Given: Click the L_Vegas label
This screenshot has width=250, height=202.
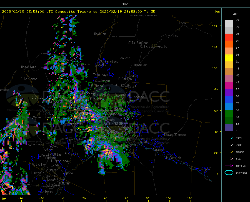Looking at the screenshot, I should [36, 117].
